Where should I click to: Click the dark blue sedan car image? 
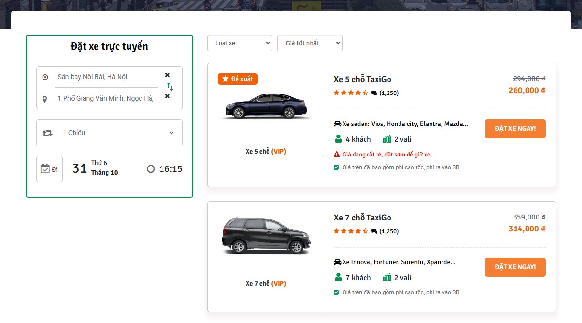[x=266, y=106]
